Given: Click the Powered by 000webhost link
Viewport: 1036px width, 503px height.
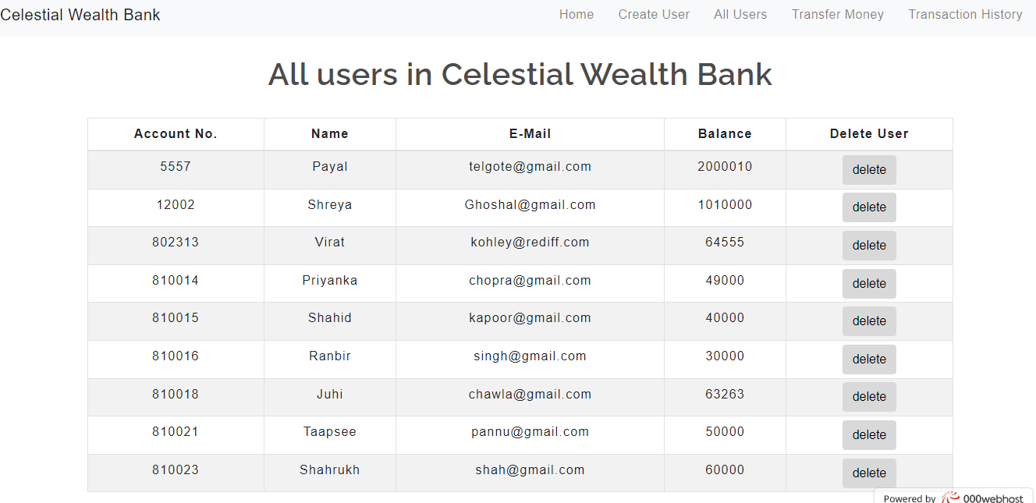Looking at the screenshot, I should pyautogui.click(x=953, y=498).
